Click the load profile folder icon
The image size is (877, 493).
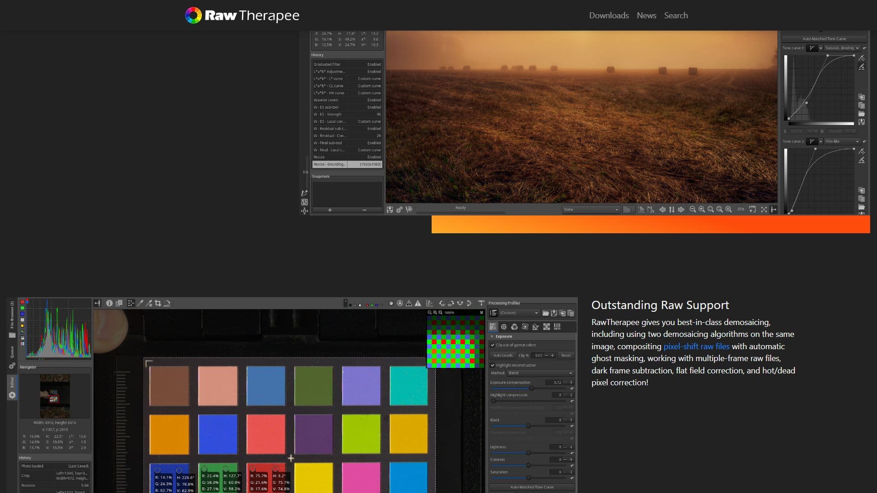(545, 313)
